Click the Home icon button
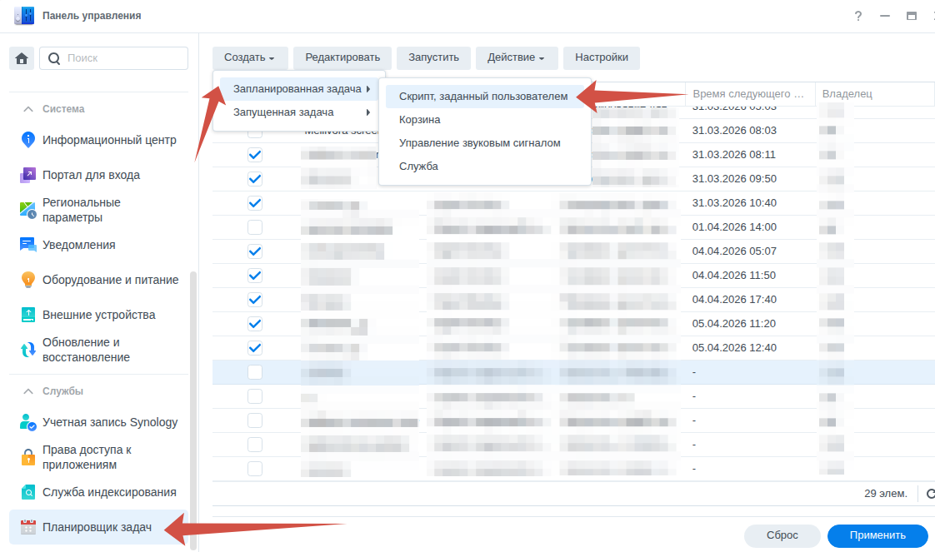 point(22,58)
